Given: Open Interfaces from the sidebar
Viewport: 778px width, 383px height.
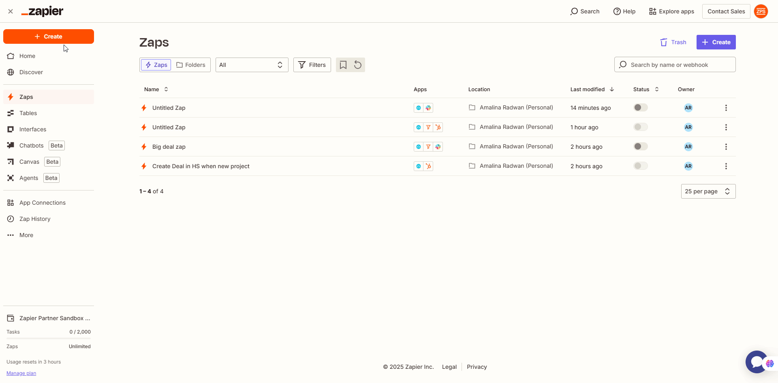Looking at the screenshot, I should coord(33,129).
